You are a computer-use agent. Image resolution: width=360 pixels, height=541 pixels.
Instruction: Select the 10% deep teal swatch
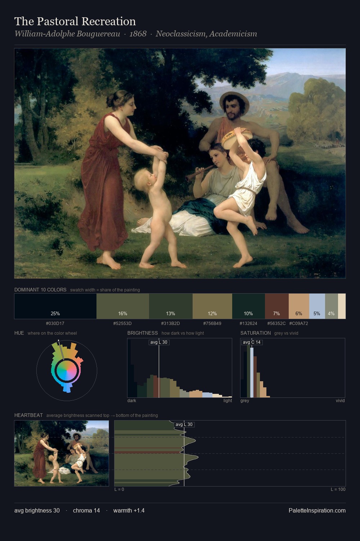tap(248, 306)
